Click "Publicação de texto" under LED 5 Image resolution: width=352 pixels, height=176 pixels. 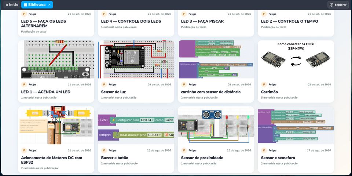[x=34, y=31]
